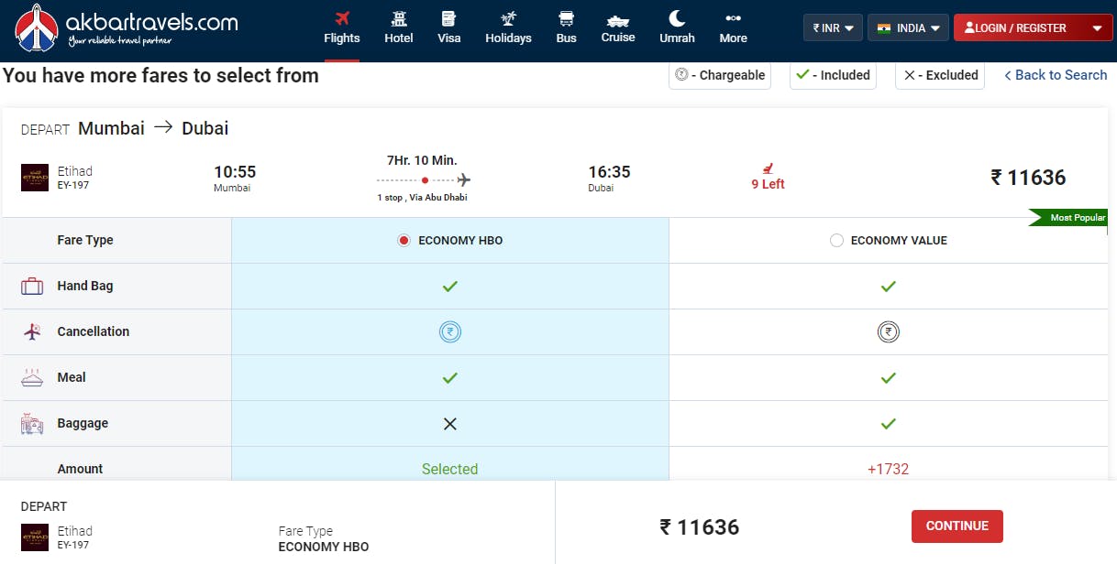Image resolution: width=1117 pixels, height=564 pixels.
Task: Click the Excluded legend badge
Action: 940,75
